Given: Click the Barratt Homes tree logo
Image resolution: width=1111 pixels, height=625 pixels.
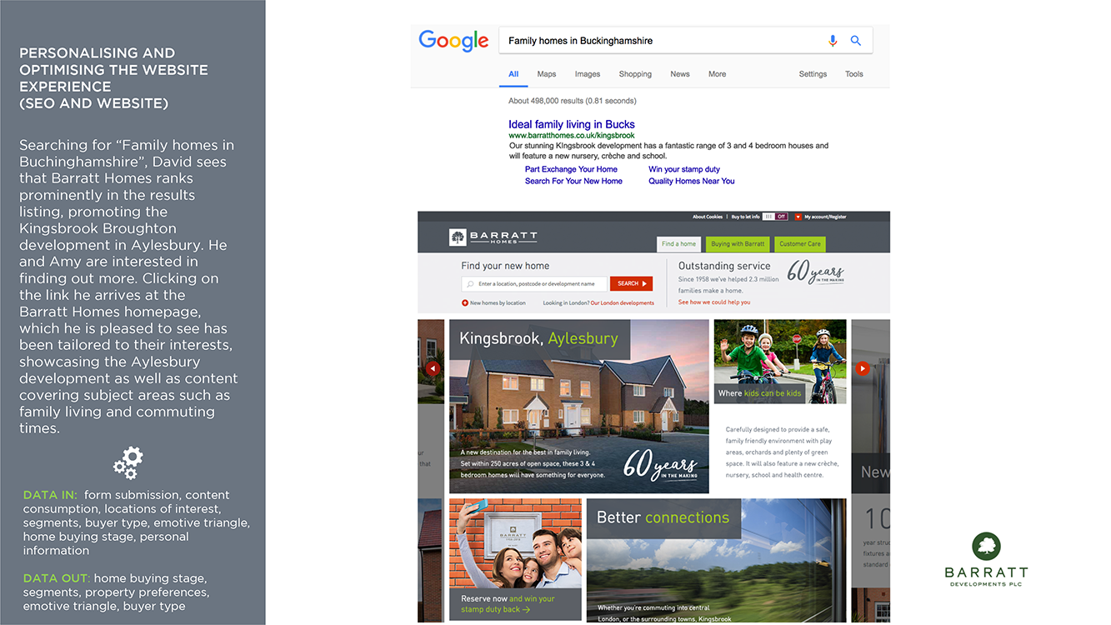Looking at the screenshot, I should pyautogui.click(x=458, y=237).
